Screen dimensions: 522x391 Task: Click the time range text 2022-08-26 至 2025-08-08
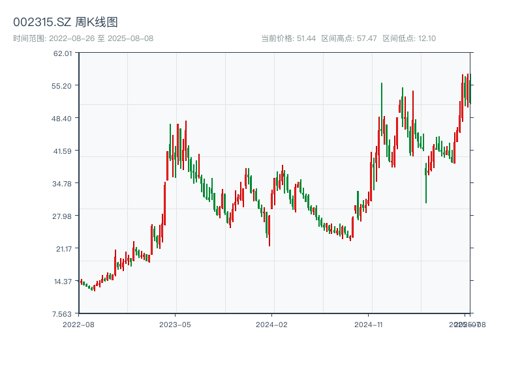click(84, 38)
